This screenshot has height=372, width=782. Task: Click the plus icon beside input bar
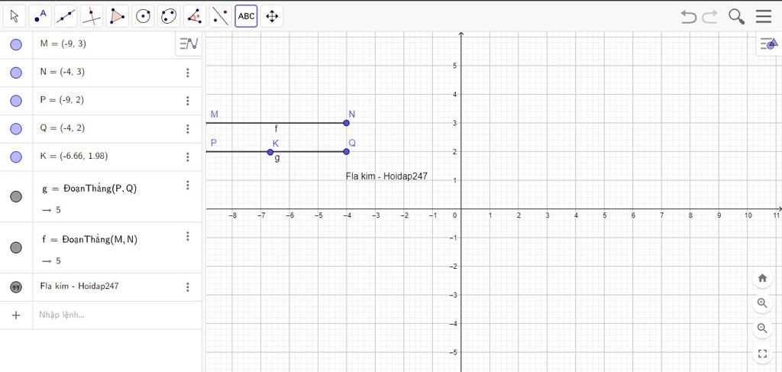pos(16,315)
